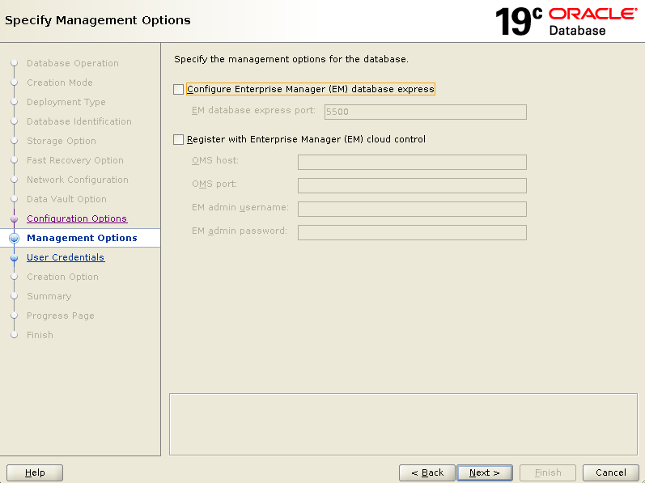Go back with the Back button
The image size is (645, 483).
[x=427, y=472]
